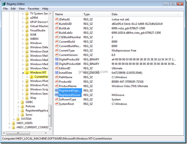Viewport: 187px width, 144px height.
Task: Click the tree scroll left arrow
Action: [4, 133]
